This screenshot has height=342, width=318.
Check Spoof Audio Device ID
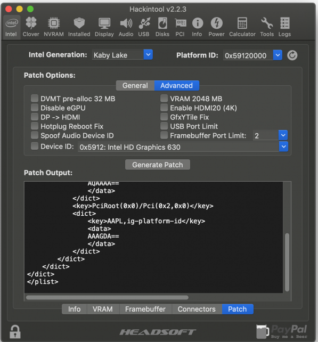click(35, 135)
